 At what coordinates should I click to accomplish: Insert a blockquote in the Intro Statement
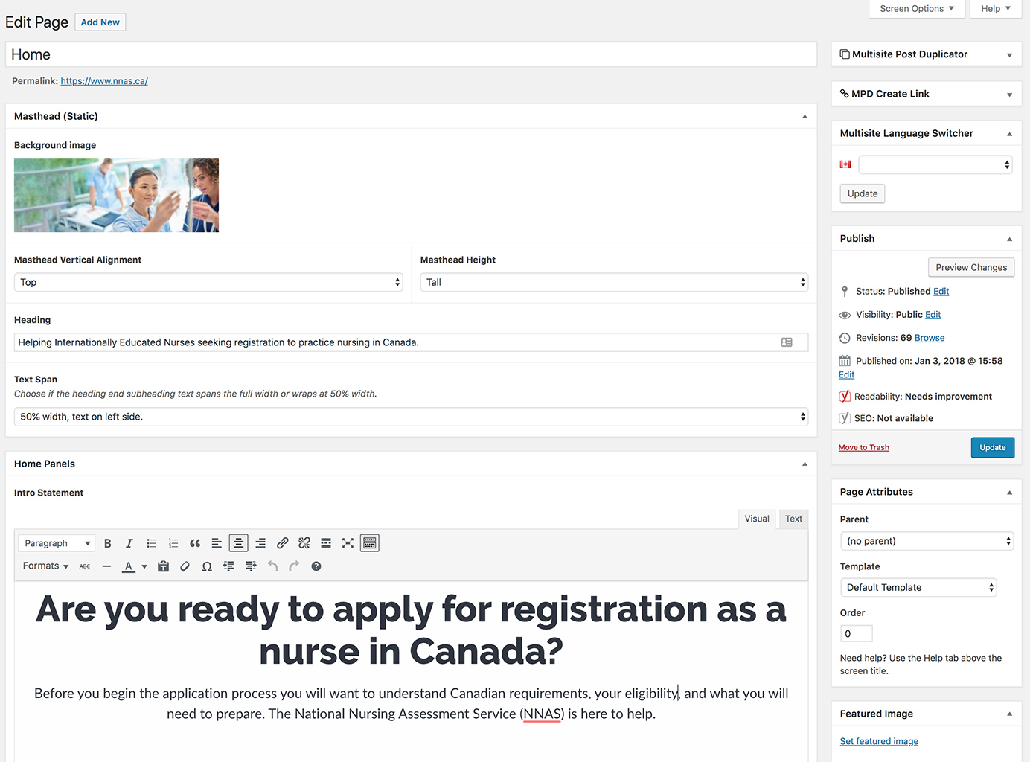coord(195,542)
